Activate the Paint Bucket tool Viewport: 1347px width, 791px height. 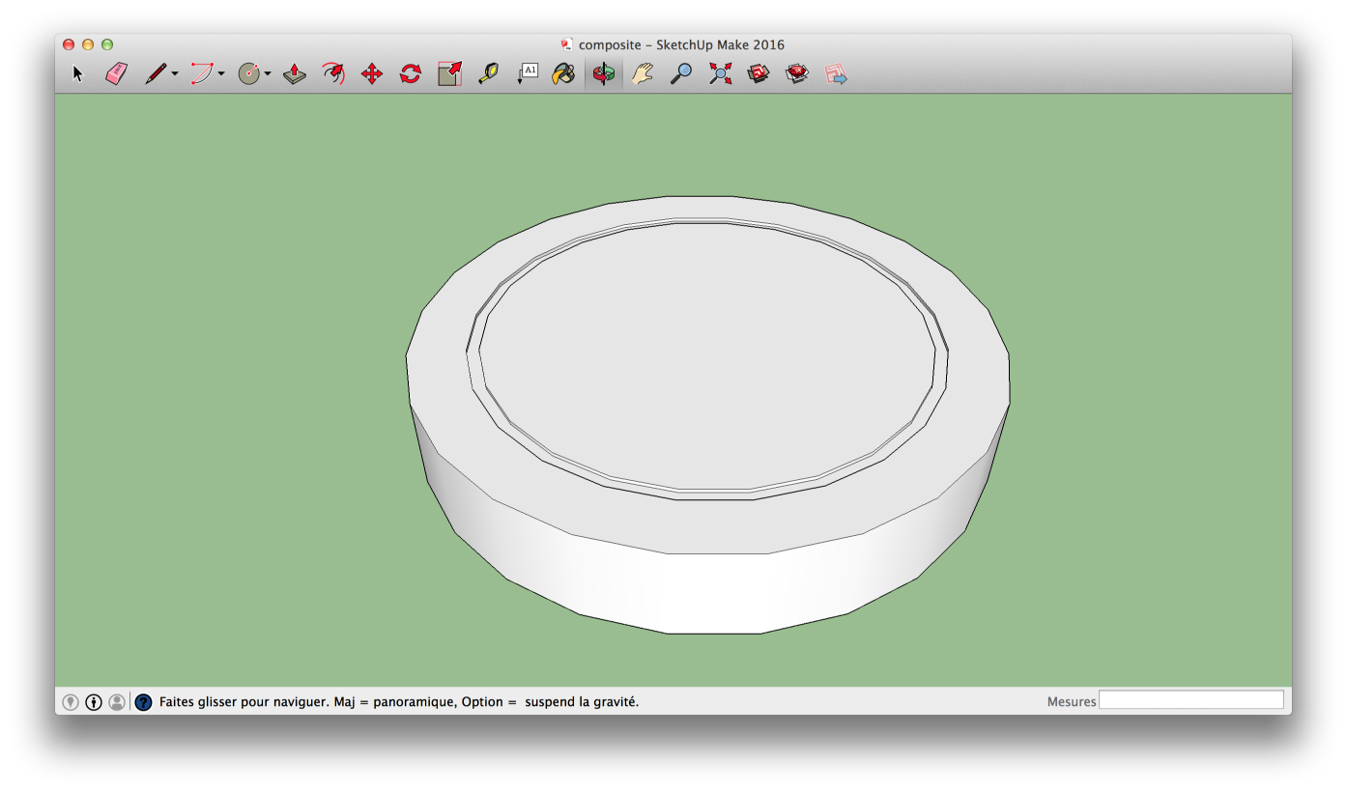click(563, 73)
